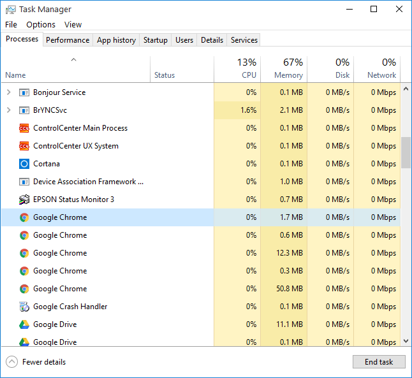
Task: Expand the Bonjour Service process group
Action: [9, 92]
